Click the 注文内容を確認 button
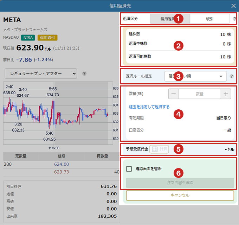The height and width of the screenshot is (225, 239). 180,182
